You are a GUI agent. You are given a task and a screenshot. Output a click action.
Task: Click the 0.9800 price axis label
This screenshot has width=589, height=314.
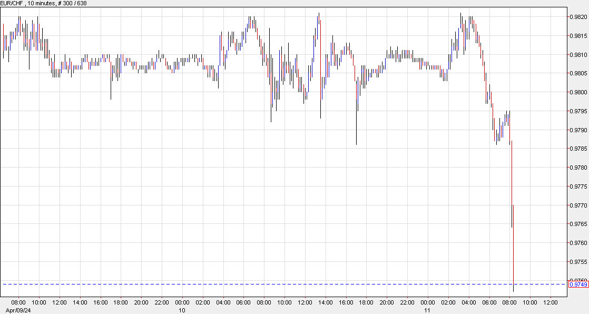578,92
